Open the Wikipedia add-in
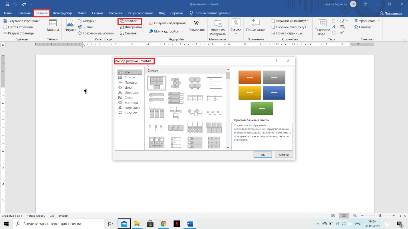 (x=196, y=26)
